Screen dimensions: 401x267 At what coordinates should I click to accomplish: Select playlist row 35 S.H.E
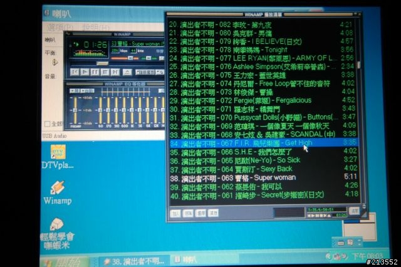263,152
